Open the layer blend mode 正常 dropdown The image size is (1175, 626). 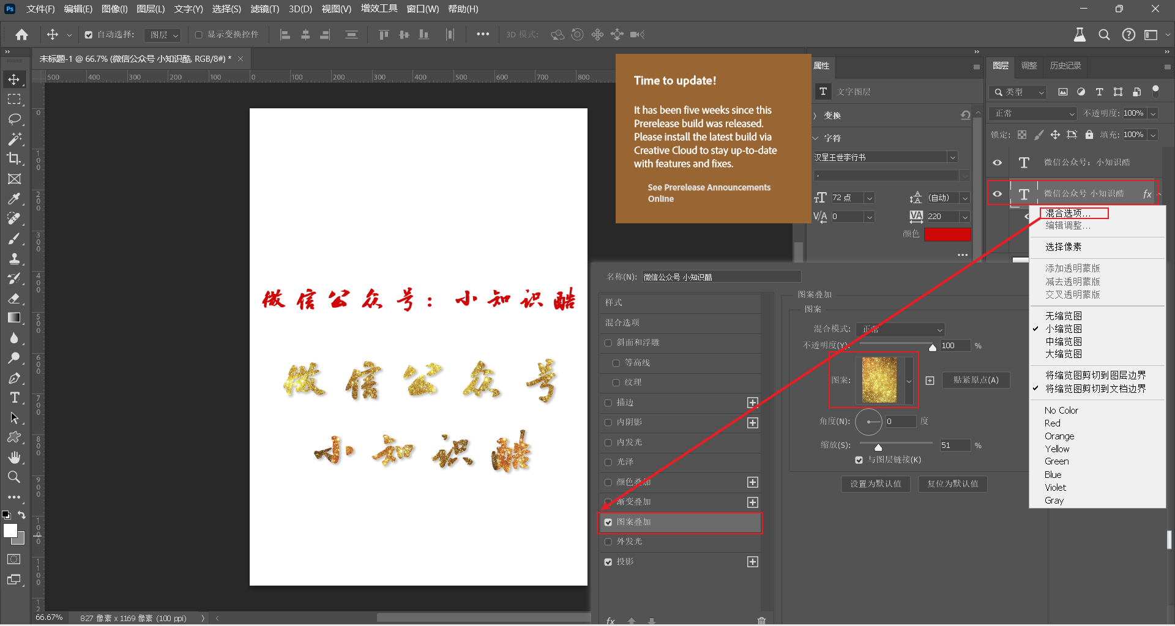pos(1033,114)
